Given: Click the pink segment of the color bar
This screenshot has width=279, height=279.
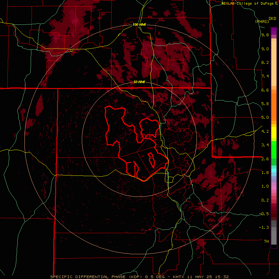Looking at the screenshot, I should (274, 188).
